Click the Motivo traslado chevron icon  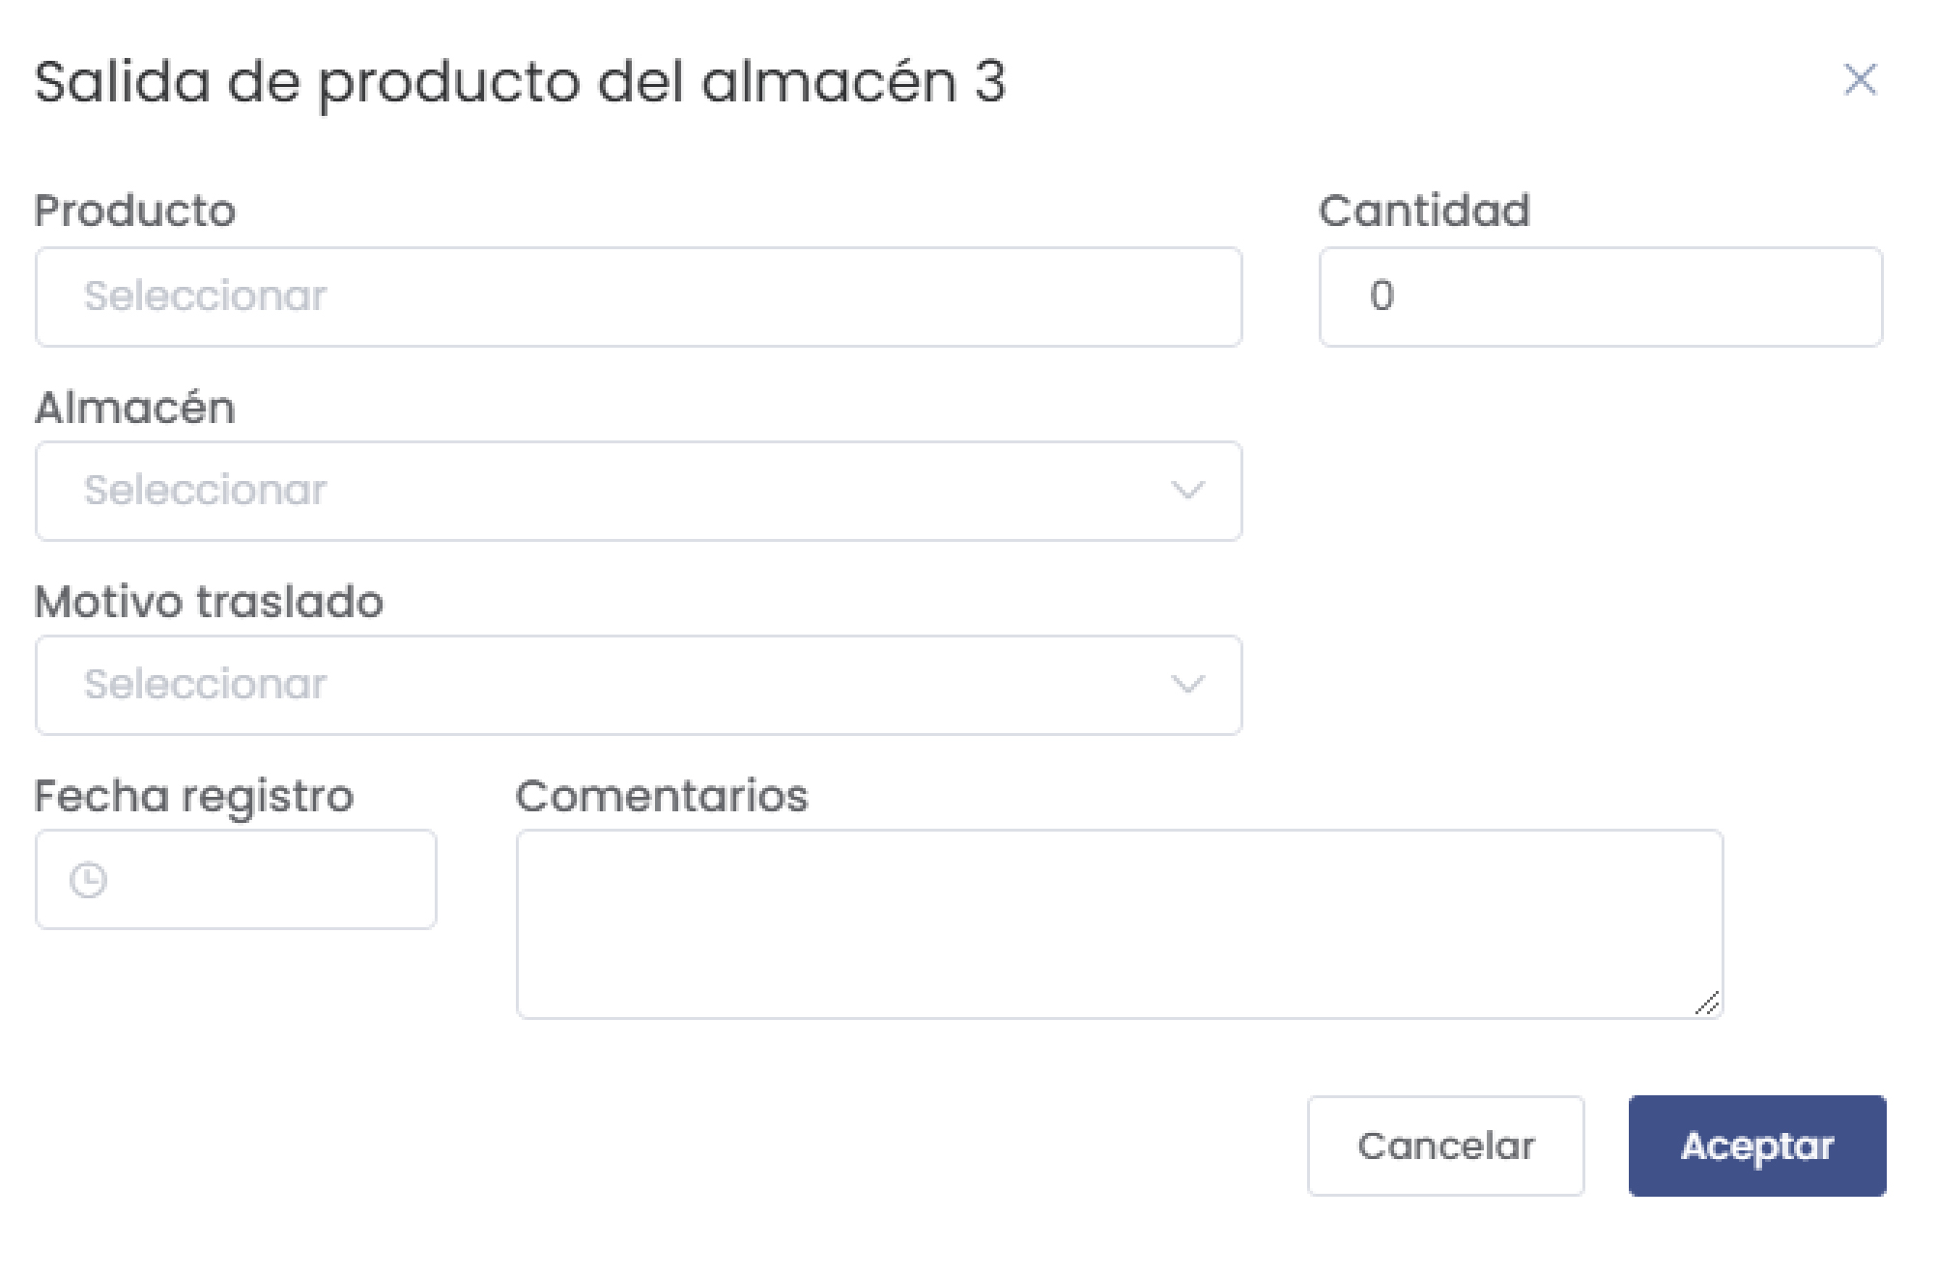tap(1188, 686)
